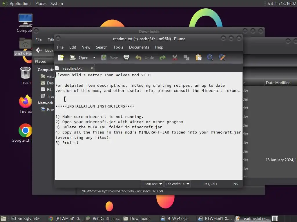Open the System menu in top panel
Screen dimensions: 297x222
coord(57,3)
